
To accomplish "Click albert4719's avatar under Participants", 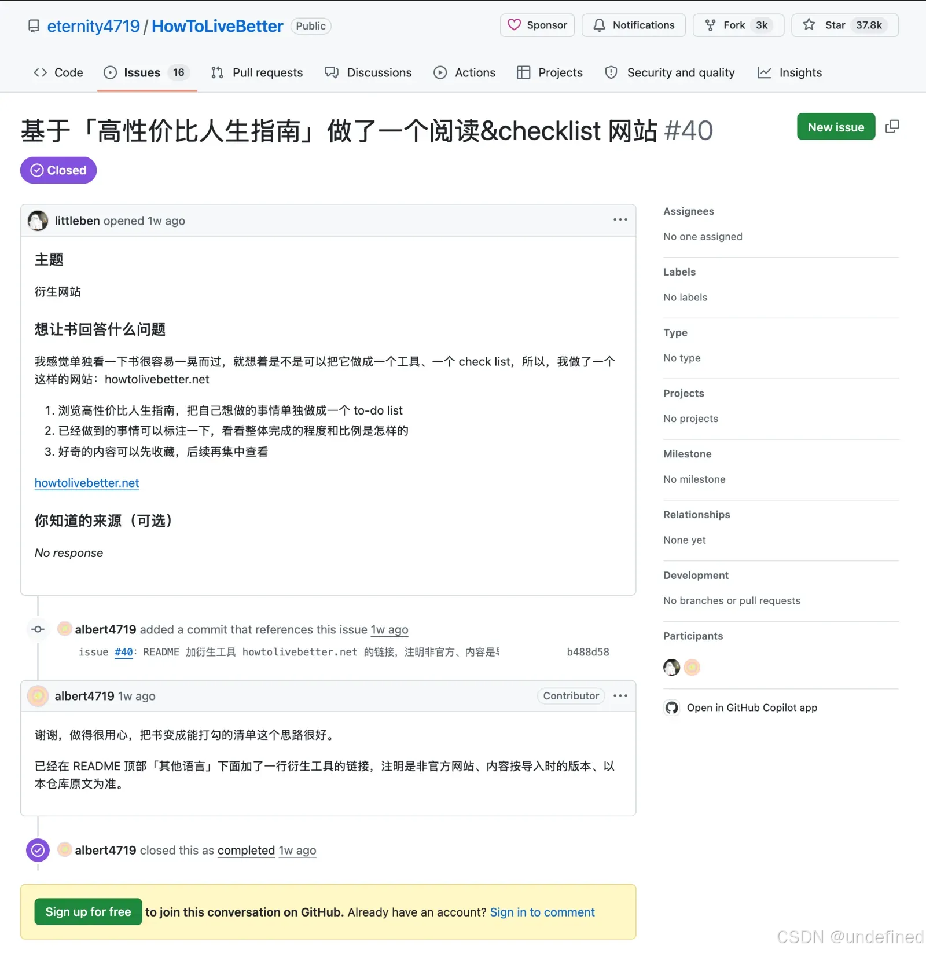I will tap(692, 668).
